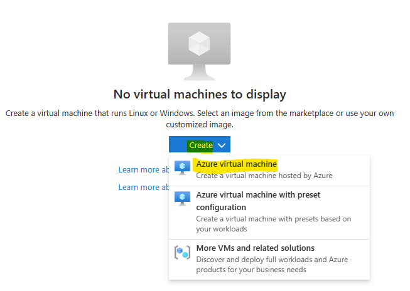Screen dimensions: 410x291
Task: Click the 'No virtual machines to display' heading
Action: [x=200, y=94]
